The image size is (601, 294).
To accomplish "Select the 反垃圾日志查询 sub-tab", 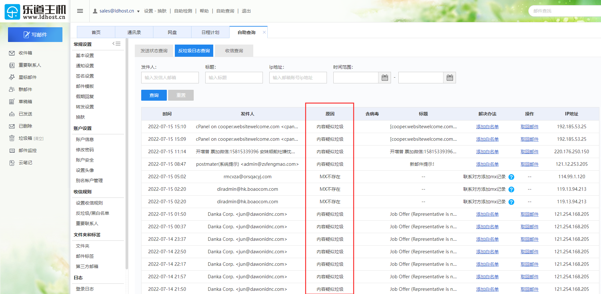I will [x=194, y=51].
